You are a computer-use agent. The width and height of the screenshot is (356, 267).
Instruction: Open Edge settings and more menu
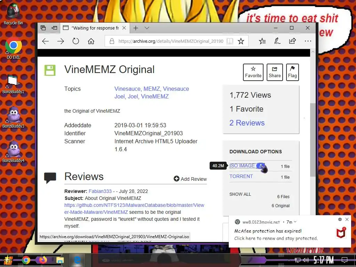click(308, 41)
